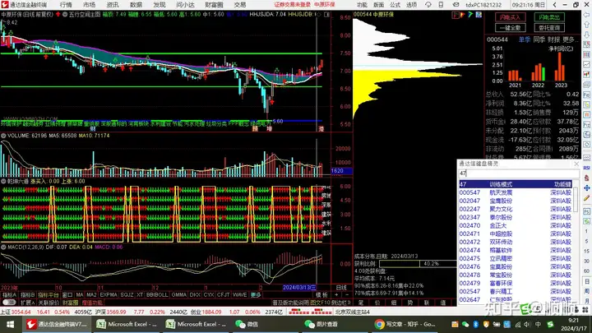Open the 交易 menu

click(240, 5)
